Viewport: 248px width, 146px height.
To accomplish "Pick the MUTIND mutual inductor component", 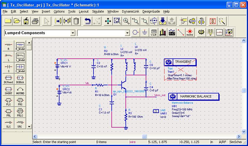I will click(x=20, y=90).
